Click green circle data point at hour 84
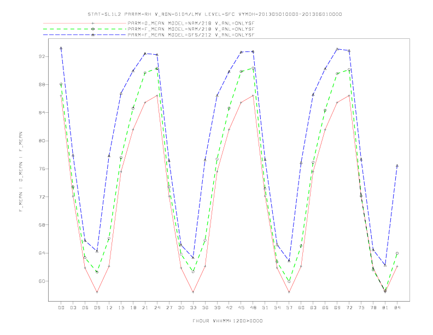The width and height of the screenshot is (433, 335). (397, 253)
